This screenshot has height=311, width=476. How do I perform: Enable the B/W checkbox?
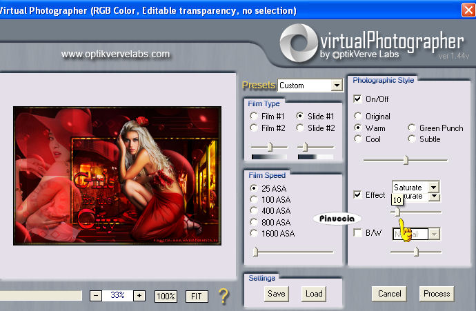[357, 233]
